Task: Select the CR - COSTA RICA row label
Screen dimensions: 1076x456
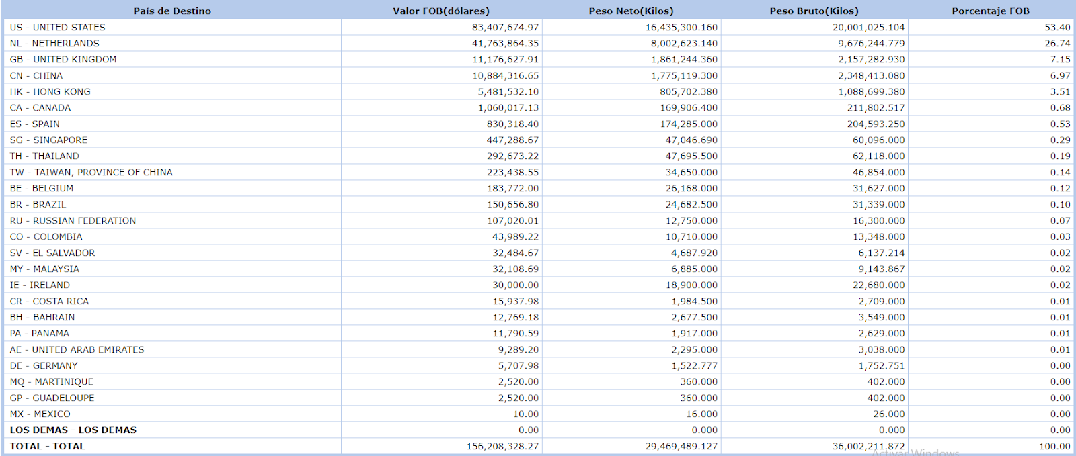Action: click(49, 301)
